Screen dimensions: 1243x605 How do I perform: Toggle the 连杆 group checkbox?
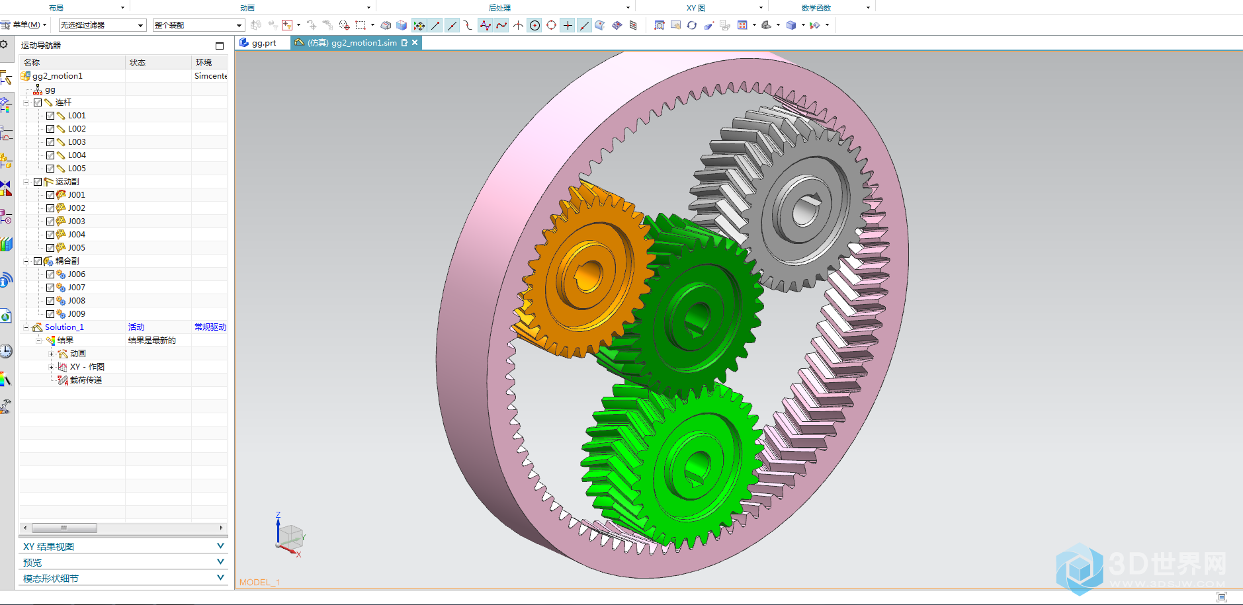click(38, 102)
